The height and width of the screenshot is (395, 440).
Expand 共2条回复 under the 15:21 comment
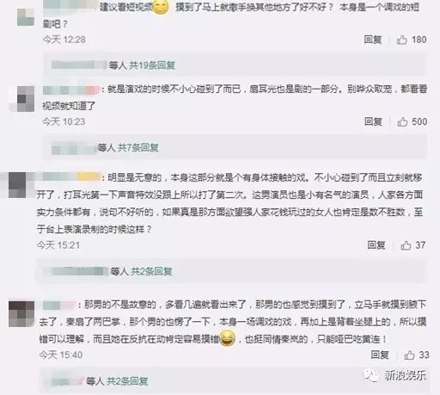(151, 271)
